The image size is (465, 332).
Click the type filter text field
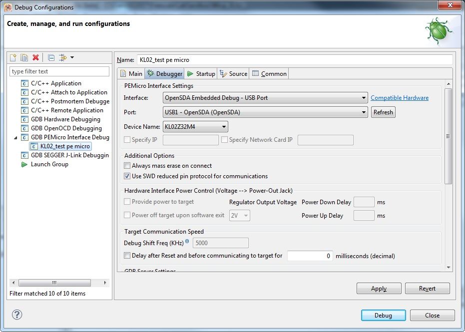point(59,71)
